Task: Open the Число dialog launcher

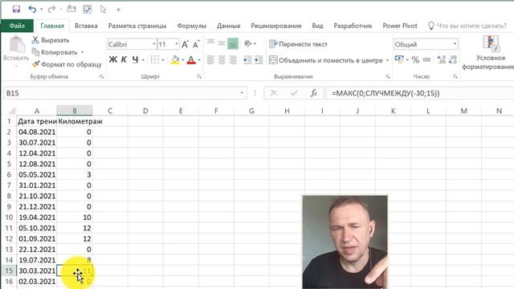Action: coord(455,77)
